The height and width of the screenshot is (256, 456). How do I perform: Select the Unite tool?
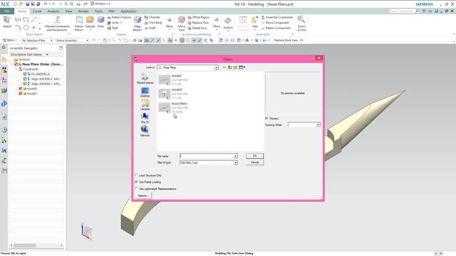pyautogui.click(x=113, y=22)
